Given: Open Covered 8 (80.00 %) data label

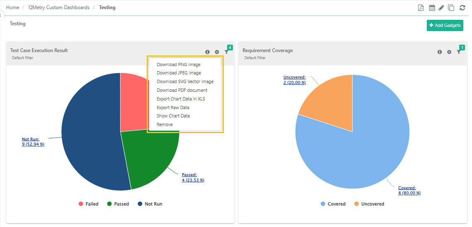Looking at the screenshot, I should [409, 190].
